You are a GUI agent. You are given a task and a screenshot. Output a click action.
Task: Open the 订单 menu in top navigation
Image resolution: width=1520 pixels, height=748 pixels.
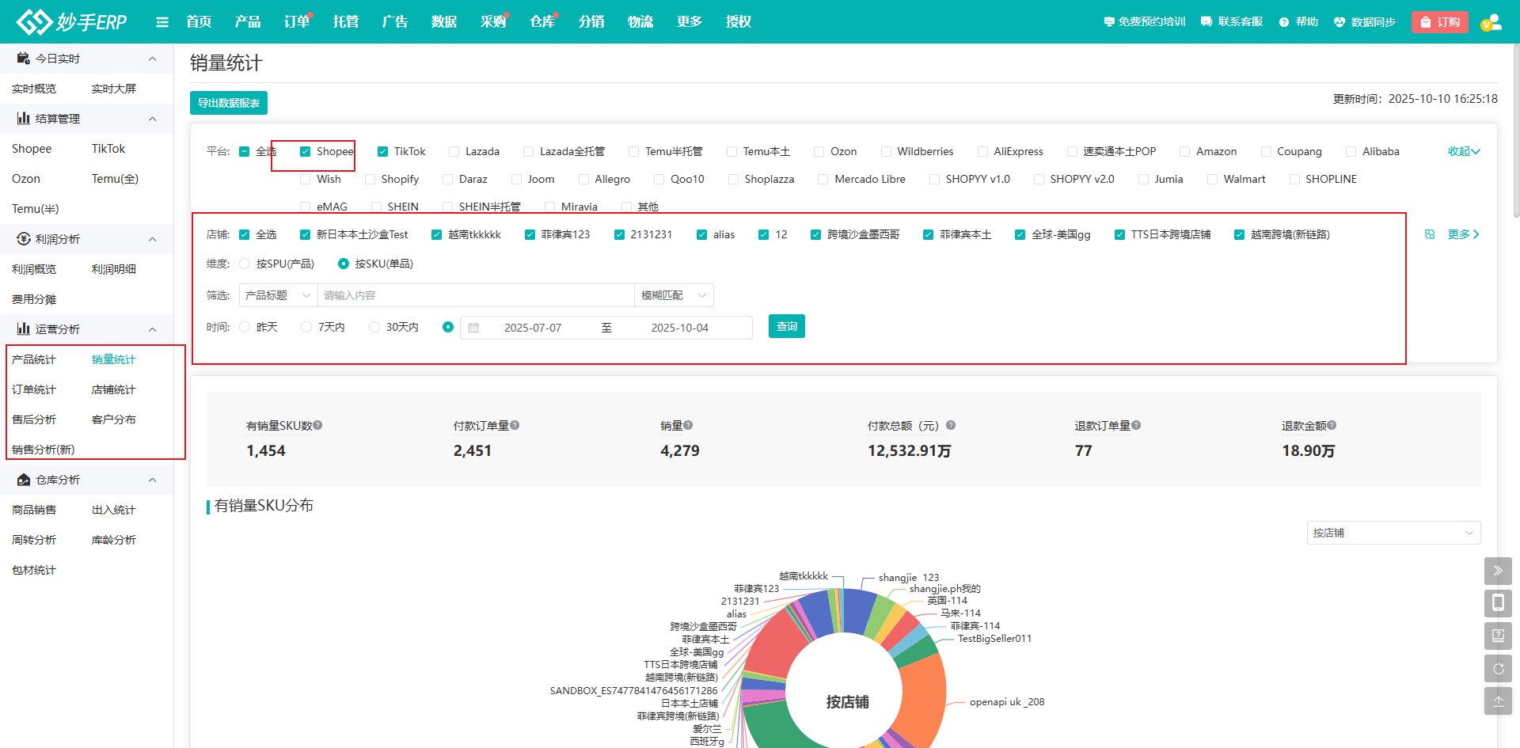point(296,22)
